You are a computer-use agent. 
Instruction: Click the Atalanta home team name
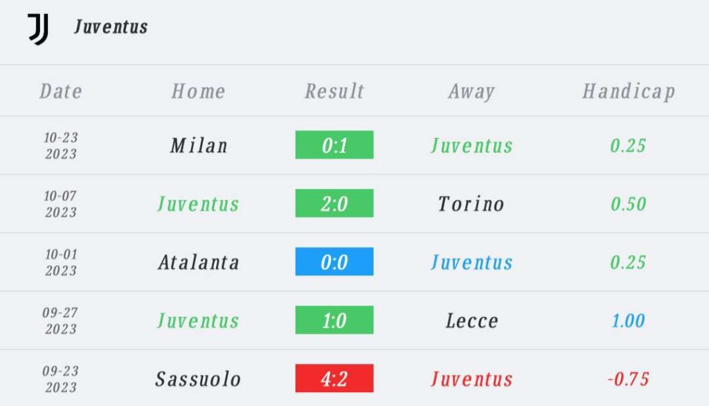point(199,262)
